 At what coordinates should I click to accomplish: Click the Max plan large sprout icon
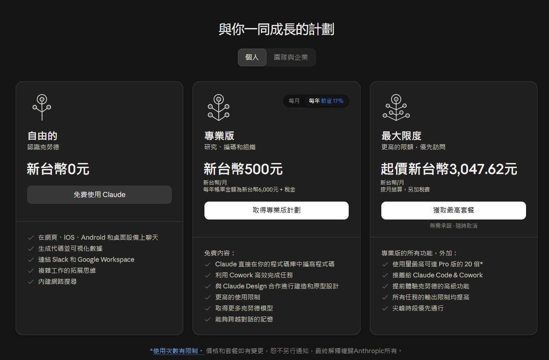(396, 107)
